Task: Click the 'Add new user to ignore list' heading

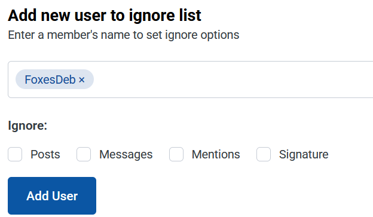Action: tap(105, 16)
